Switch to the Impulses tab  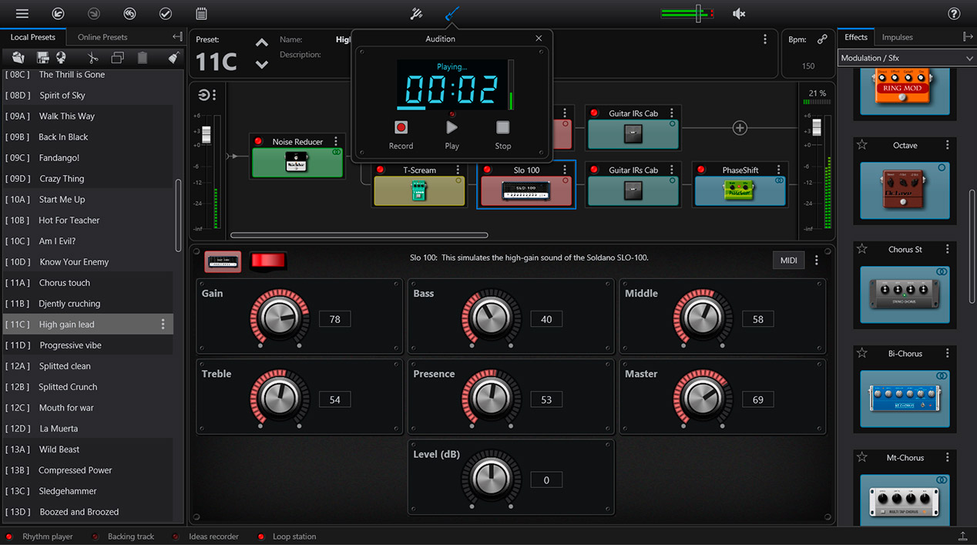(x=897, y=37)
